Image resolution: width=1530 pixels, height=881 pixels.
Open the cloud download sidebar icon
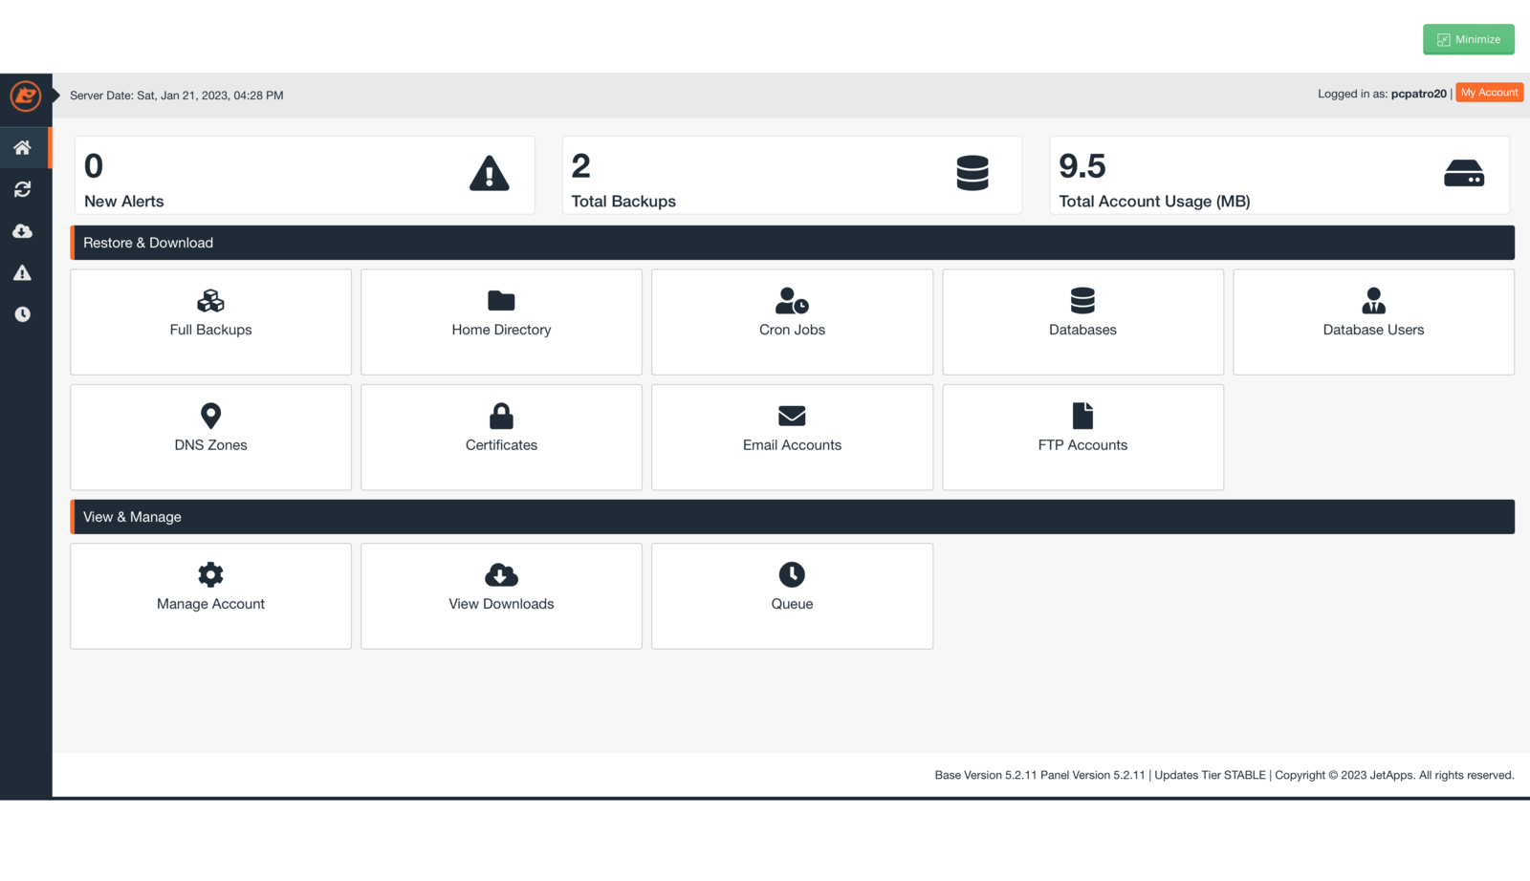[23, 231]
